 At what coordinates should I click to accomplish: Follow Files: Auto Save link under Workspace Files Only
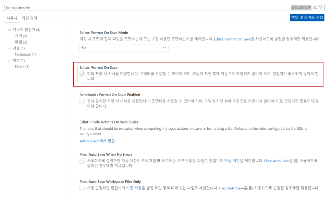(231, 188)
